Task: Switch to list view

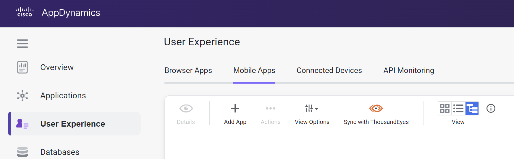Action: tap(458, 108)
